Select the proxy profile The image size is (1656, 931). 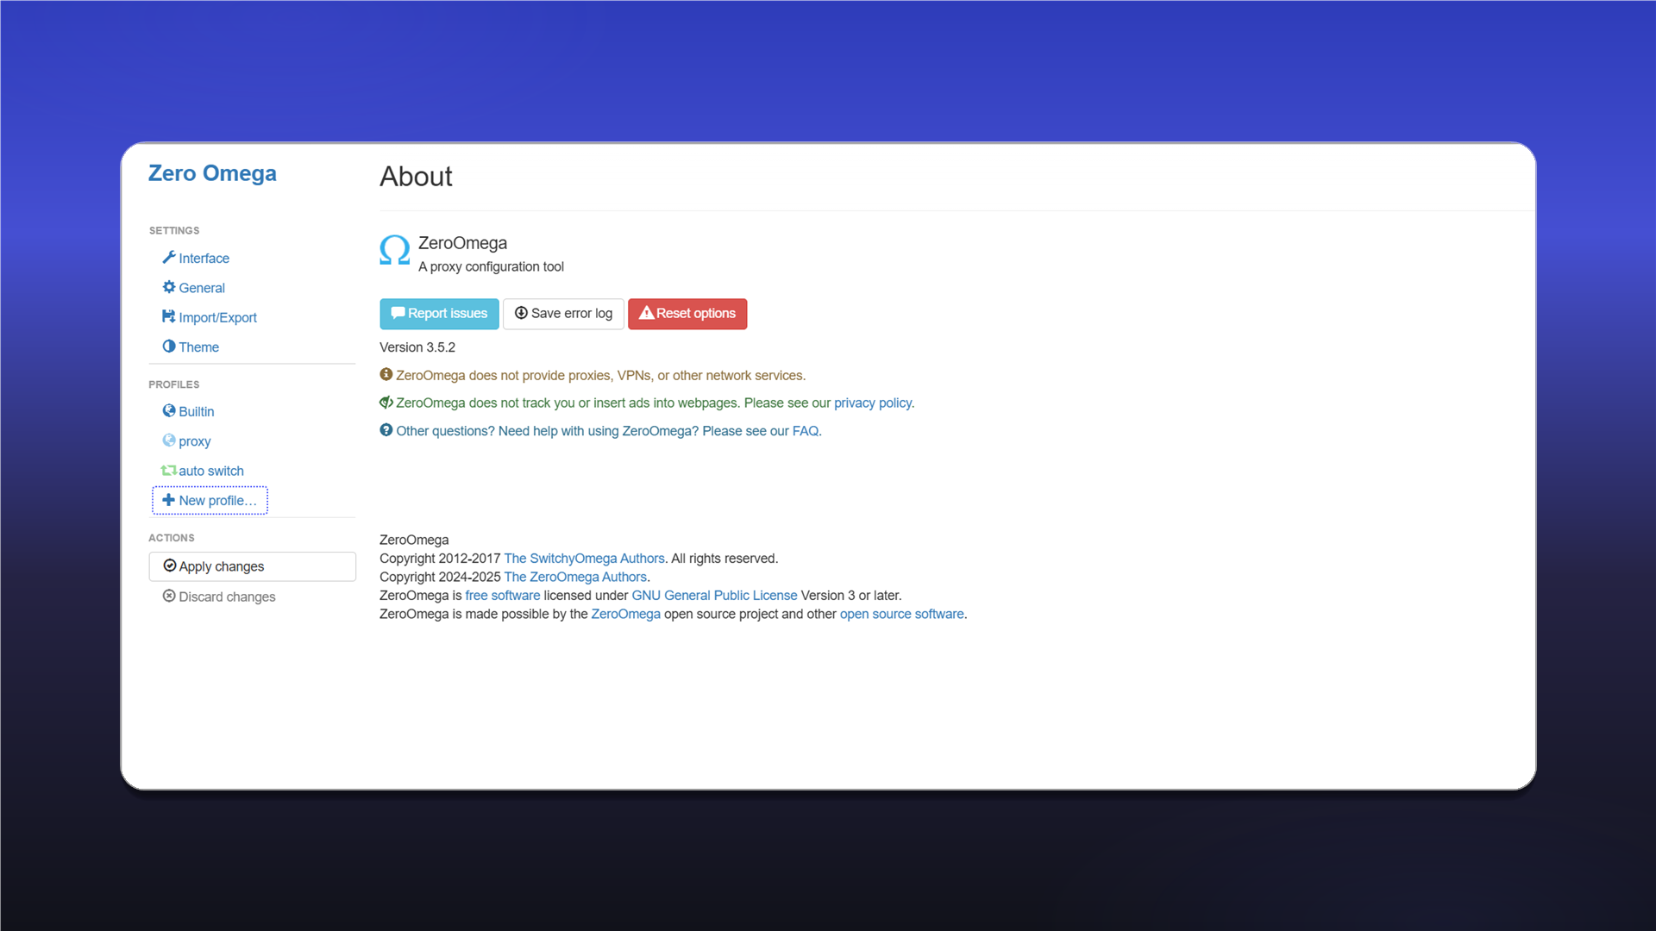pyautogui.click(x=194, y=441)
